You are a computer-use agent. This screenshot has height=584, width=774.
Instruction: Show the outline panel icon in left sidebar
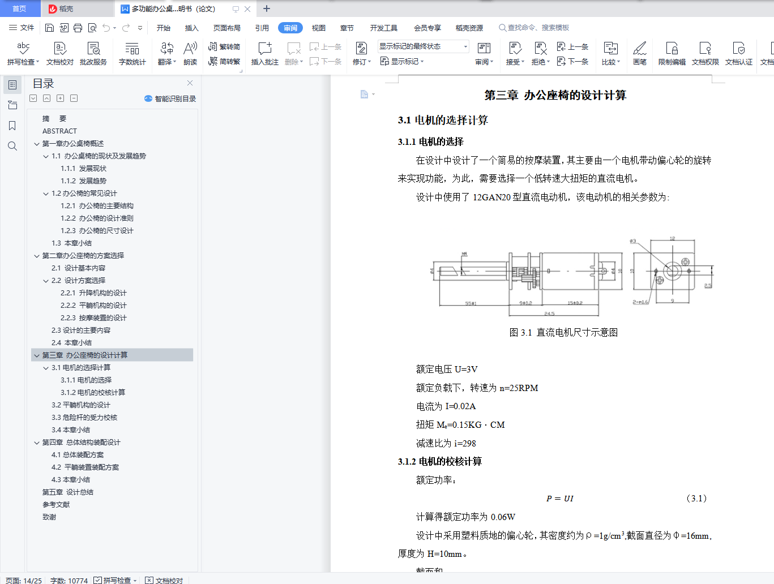pos(12,85)
